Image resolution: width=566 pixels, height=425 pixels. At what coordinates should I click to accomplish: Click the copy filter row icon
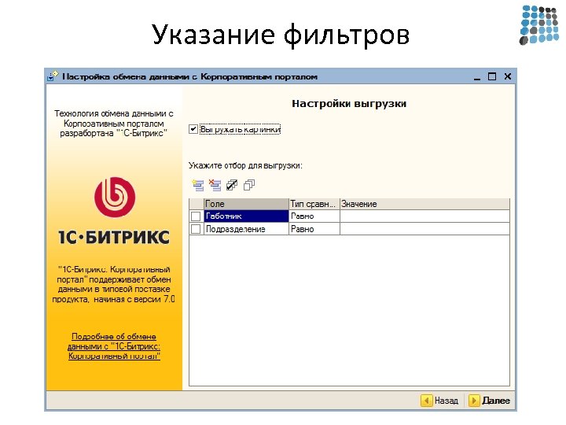249,185
